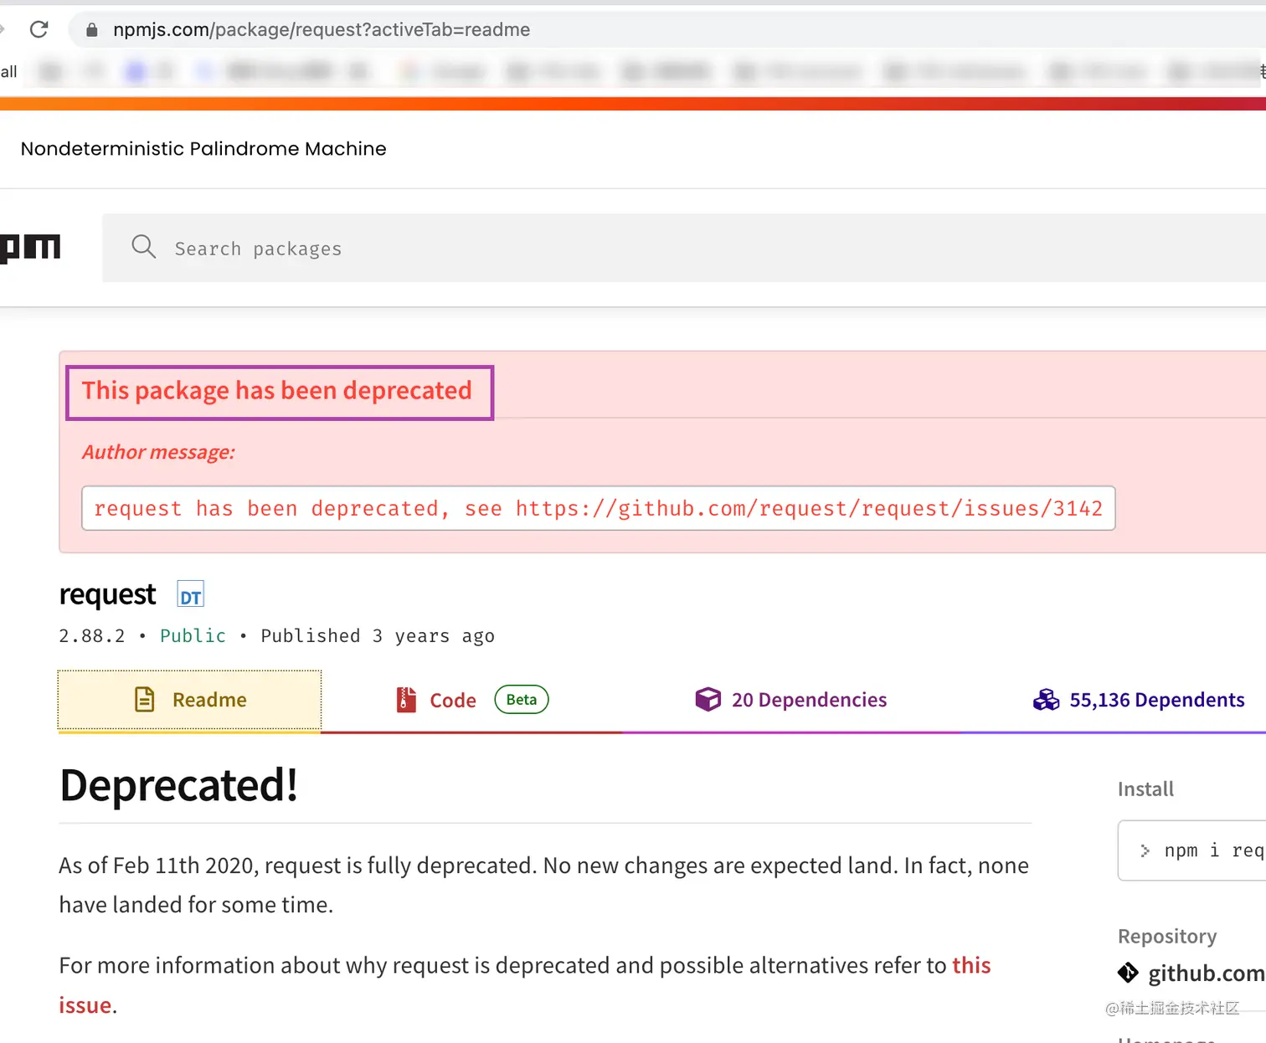Switch to the Code tab
The width and height of the screenshot is (1266, 1043).
click(x=471, y=700)
